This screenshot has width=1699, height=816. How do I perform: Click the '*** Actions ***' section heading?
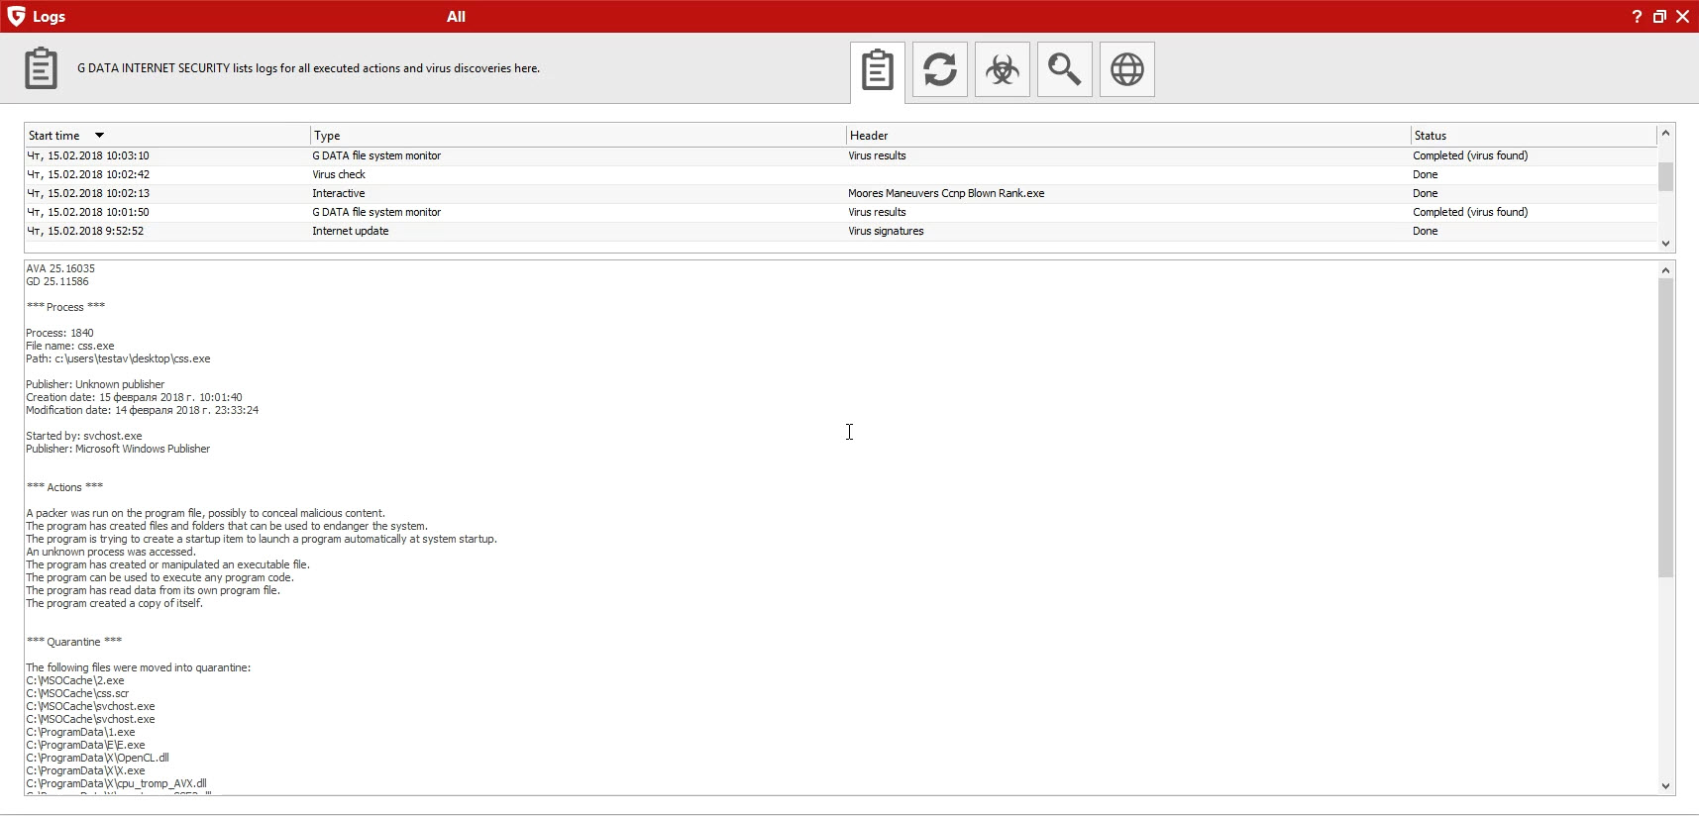click(x=65, y=487)
